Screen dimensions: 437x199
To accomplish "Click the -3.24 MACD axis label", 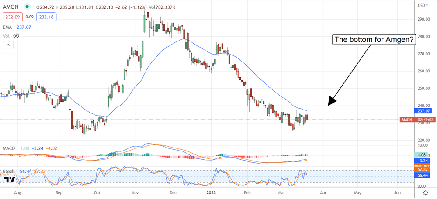I will pos(423,161).
